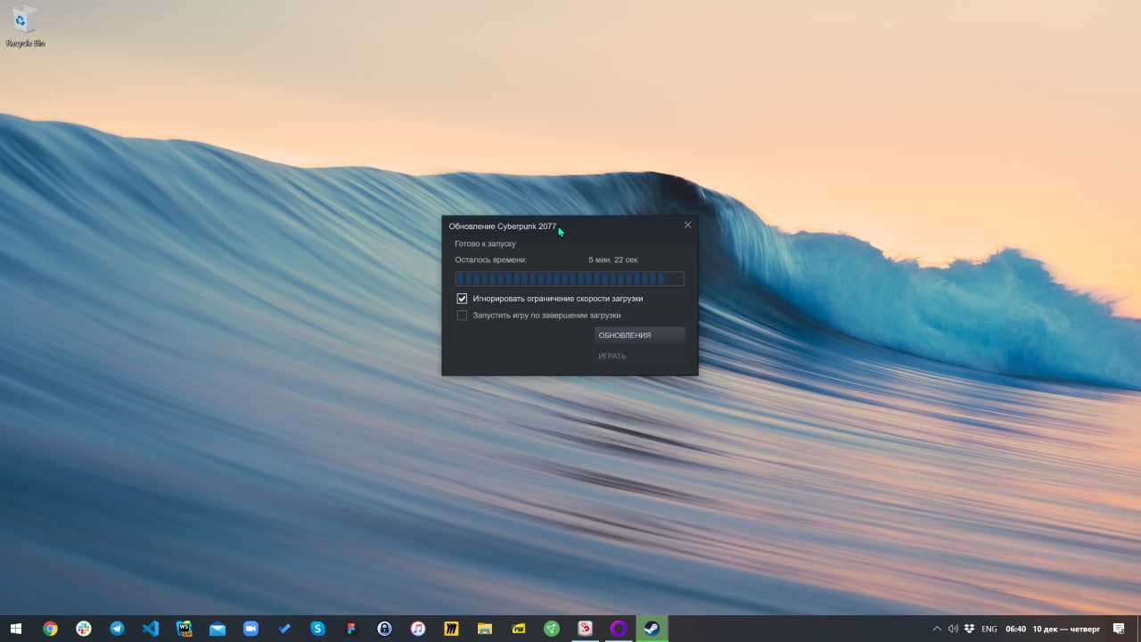Click the 'Осталось времени:' label
This screenshot has height=642, width=1141.
pyautogui.click(x=491, y=259)
